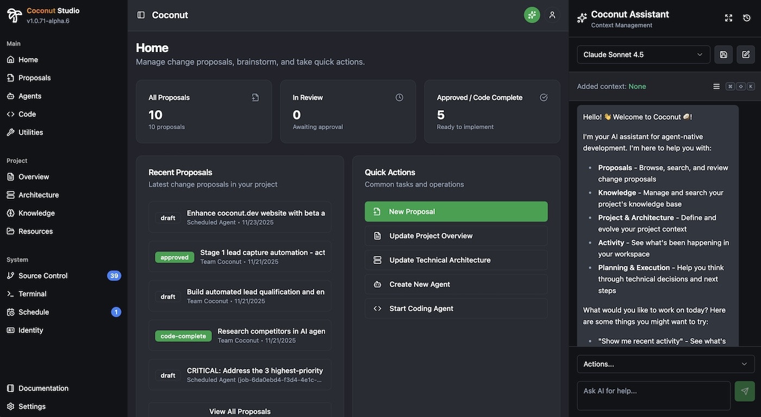Open the Enhance coconut.dev website proposal
This screenshot has height=417, width=761.
pos(240,217)
